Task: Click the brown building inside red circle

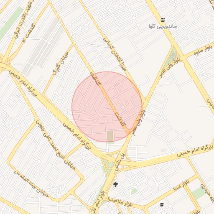Action: [110, 136]
